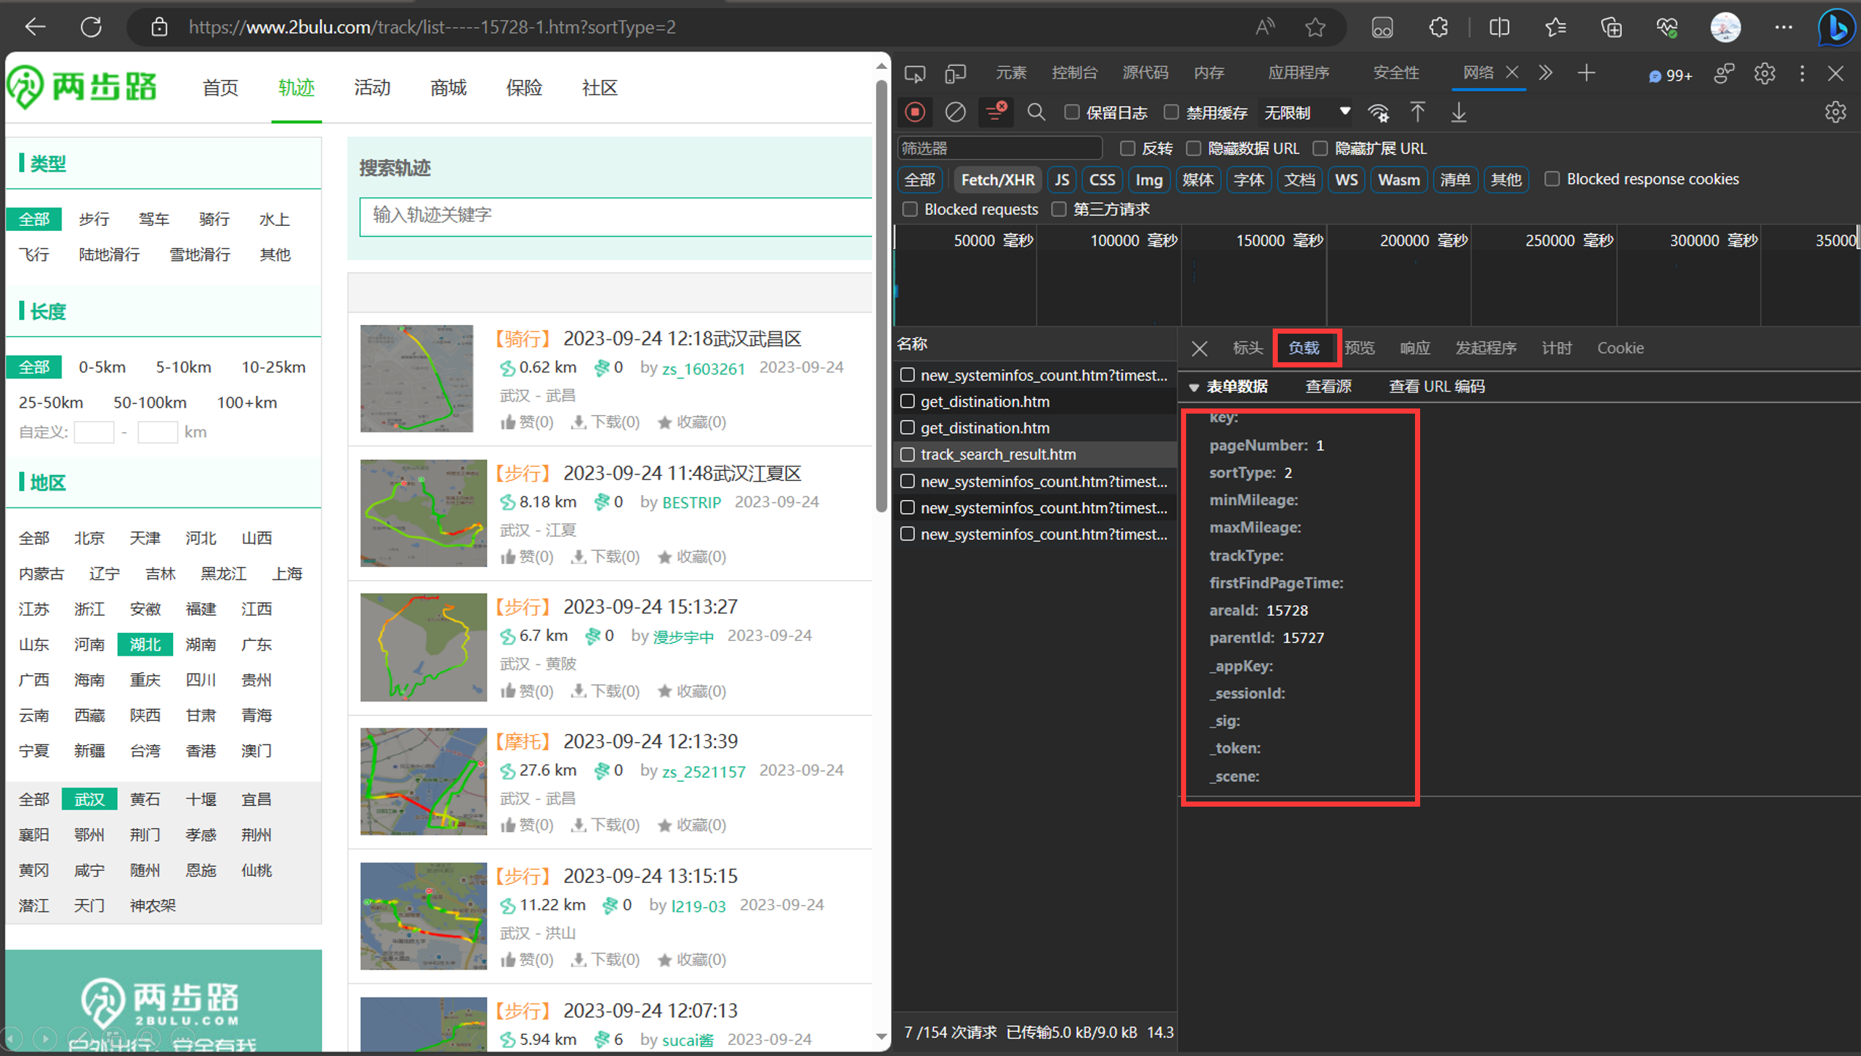Image resolution: width=1861 pixels, height=1056 pixels.
Task: Select the 5-10km length filter
Action: pyautogui.click(x=183, y=367)
